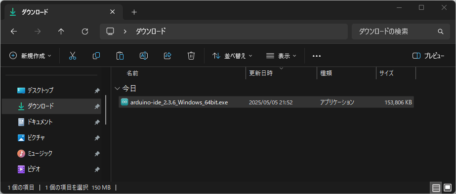Open the 表示 view dropdown

coord(281,56)
